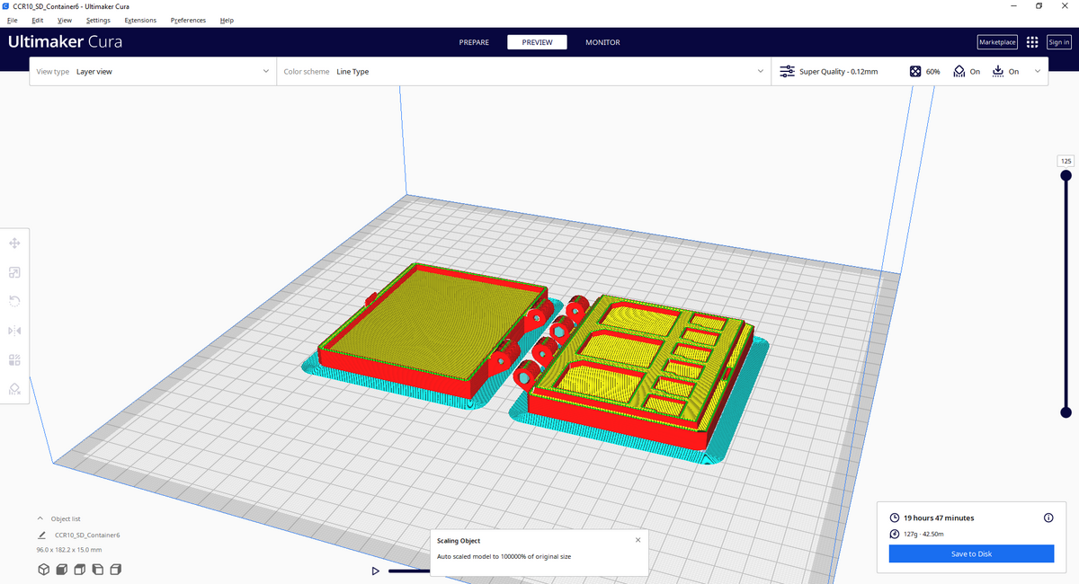1079x584 pixels.
Task: Select the Move tool in left toolbar
Action: (x=15, y=243)
